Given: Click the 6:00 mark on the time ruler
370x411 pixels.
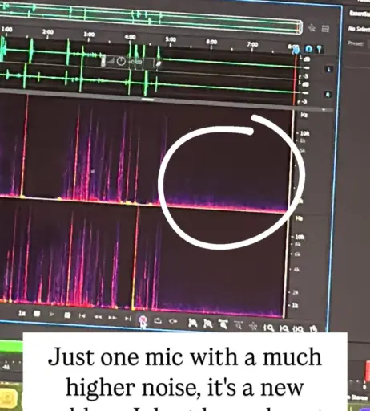Looking at the screenshot, I should click(211, 42).
